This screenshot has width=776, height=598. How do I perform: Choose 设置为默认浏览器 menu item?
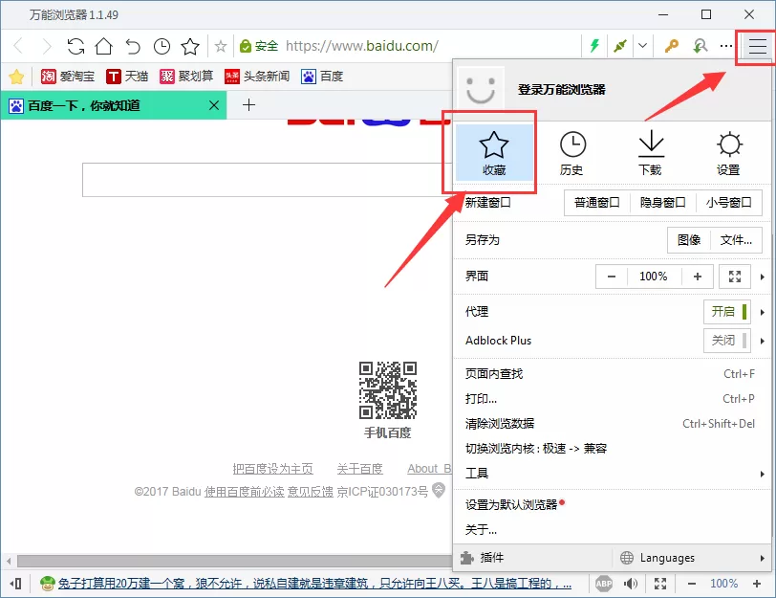(612, 505)
